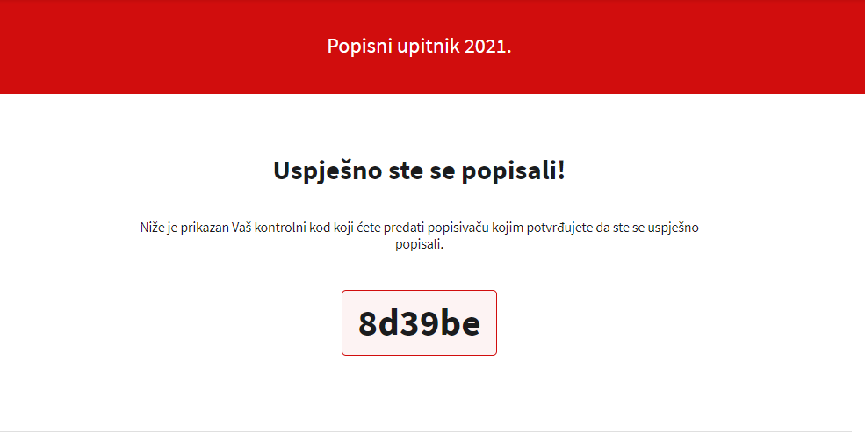
Task: Click the word 'popisivaču' in the description
Action: pos(458,228)
